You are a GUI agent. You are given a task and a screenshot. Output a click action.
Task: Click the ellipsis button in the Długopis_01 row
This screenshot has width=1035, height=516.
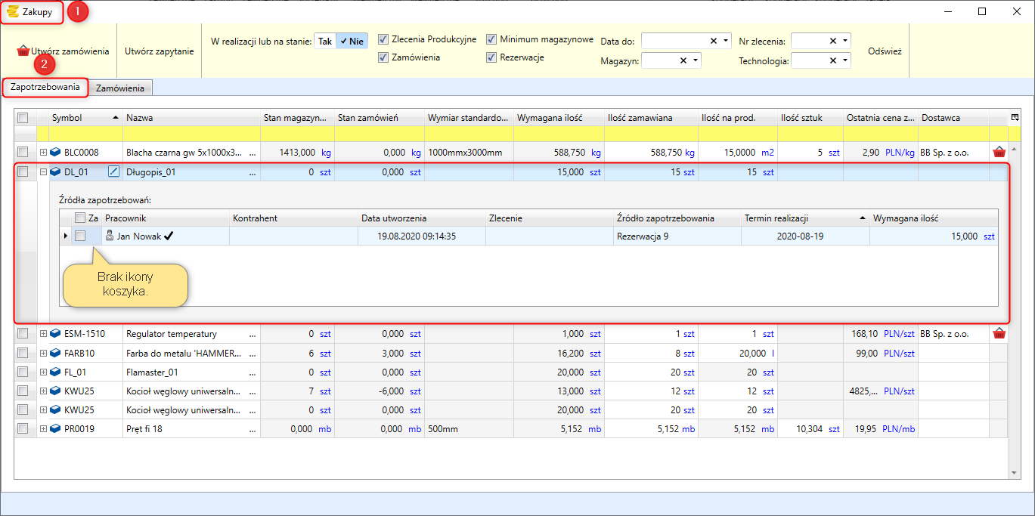(253, 172)
